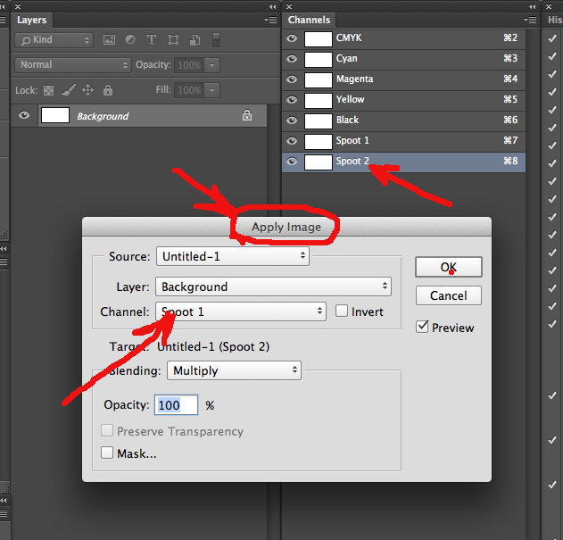Open the layer Opacity slider arrow
This screenshot has width=563, height=540.
click(211, 65)
